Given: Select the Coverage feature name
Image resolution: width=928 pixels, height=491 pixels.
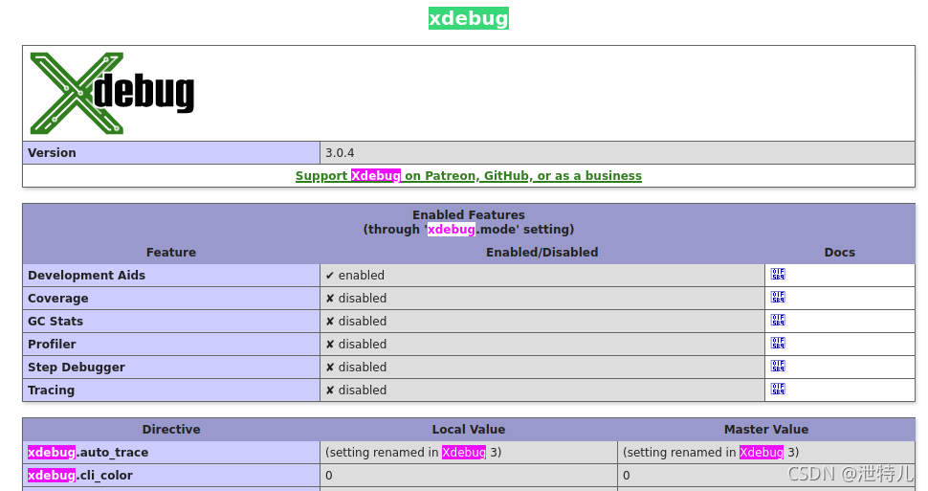Looking at the screenshot, I should pyautogui.click(x=58, y=299).
